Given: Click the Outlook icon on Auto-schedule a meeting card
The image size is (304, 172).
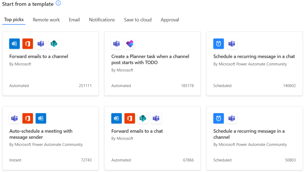Looking at the screenshot, I should coord(41,118).
